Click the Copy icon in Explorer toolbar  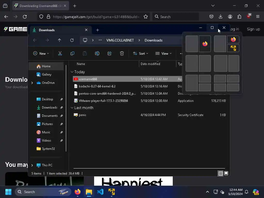coord(72,54)
